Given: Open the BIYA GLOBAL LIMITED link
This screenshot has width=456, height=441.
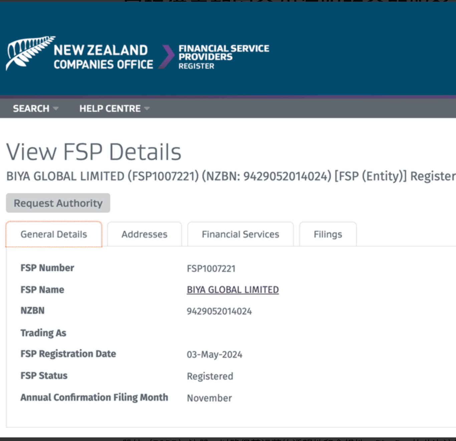Looking at the screenshot, I should click(x=233, y=290).
